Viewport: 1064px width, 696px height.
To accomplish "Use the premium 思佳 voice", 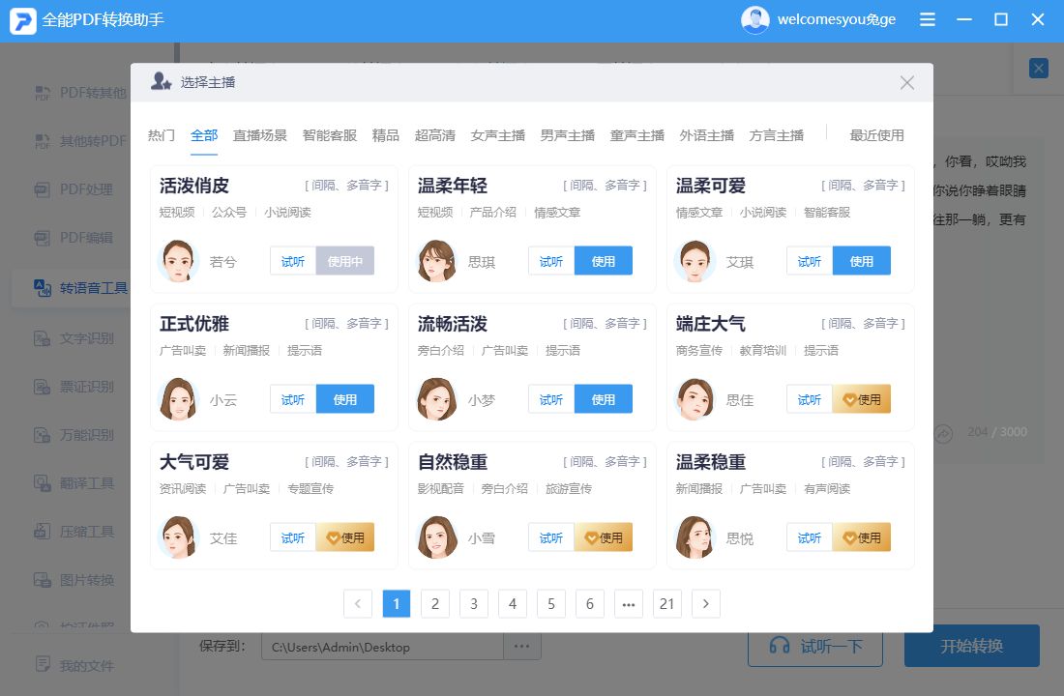I will pos(862,399).
